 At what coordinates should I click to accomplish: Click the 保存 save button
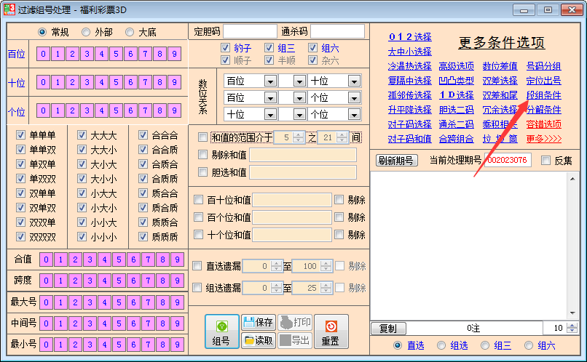[259, 322]
